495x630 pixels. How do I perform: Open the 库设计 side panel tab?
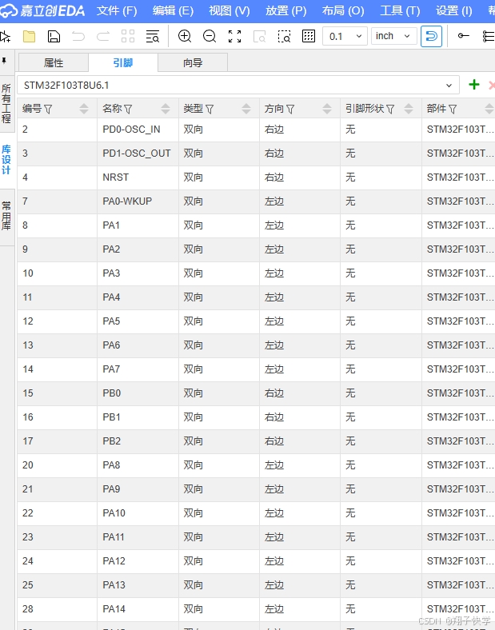point(6,160)
